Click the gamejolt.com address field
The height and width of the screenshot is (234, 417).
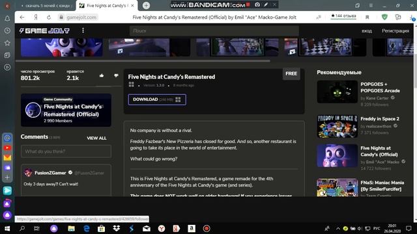click(x=81, y=18)
